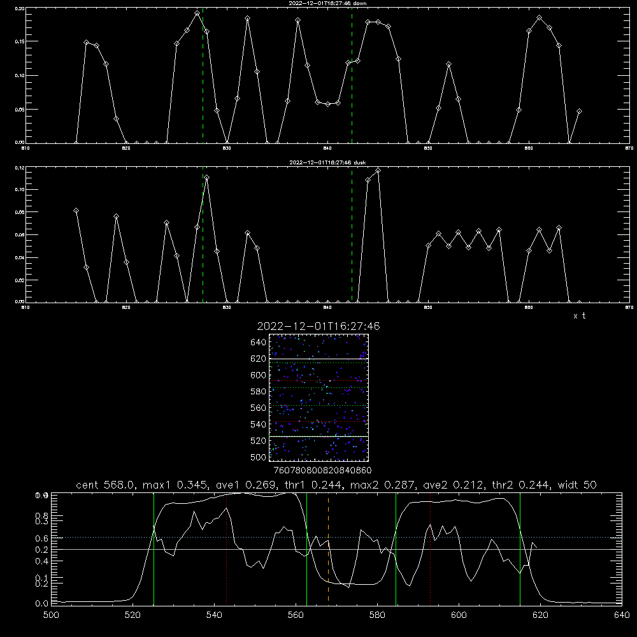Click 'thr1 0.244' in the bottom plot header
The height and width of the screenshot is (637, 637).
(312, 485)
